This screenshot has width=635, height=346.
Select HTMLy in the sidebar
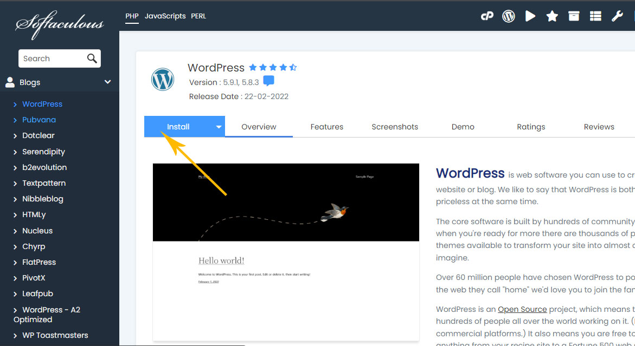(34, 215)
